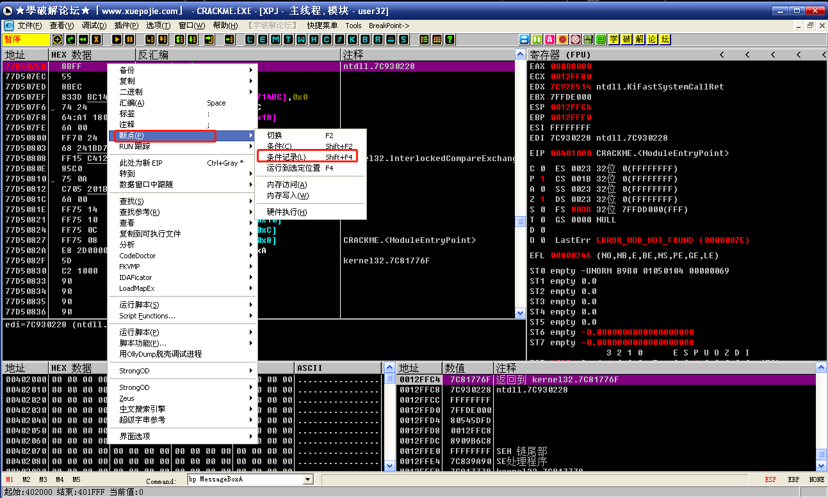This screenshot has height=498, width=828.
Task: Open Executable modules with the E icon
Action: point(263,39)
